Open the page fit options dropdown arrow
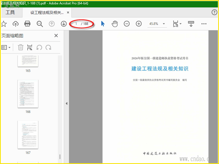The height and width of the screenshot is (164, 219). tap(181, 24)
